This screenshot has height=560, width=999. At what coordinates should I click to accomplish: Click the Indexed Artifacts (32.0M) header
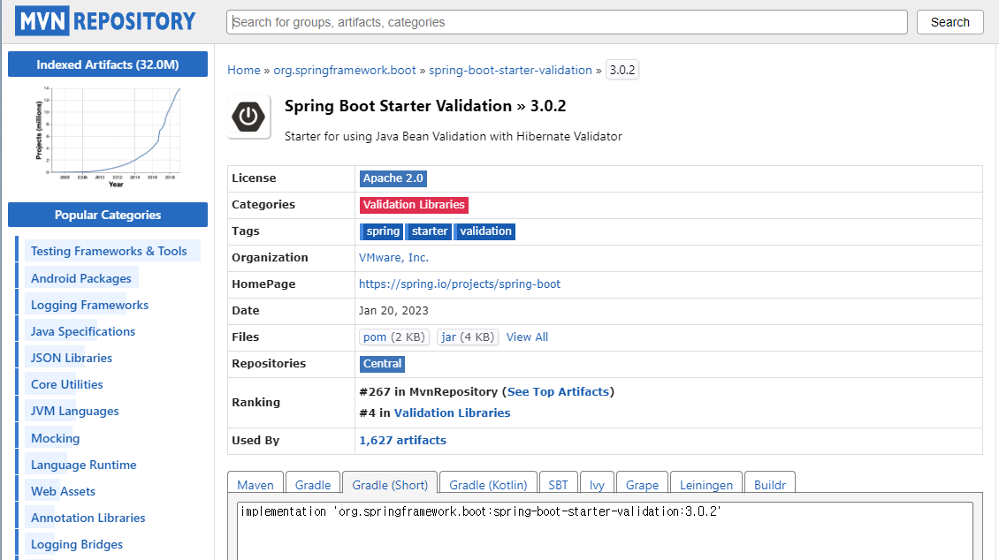coord(108,64)
